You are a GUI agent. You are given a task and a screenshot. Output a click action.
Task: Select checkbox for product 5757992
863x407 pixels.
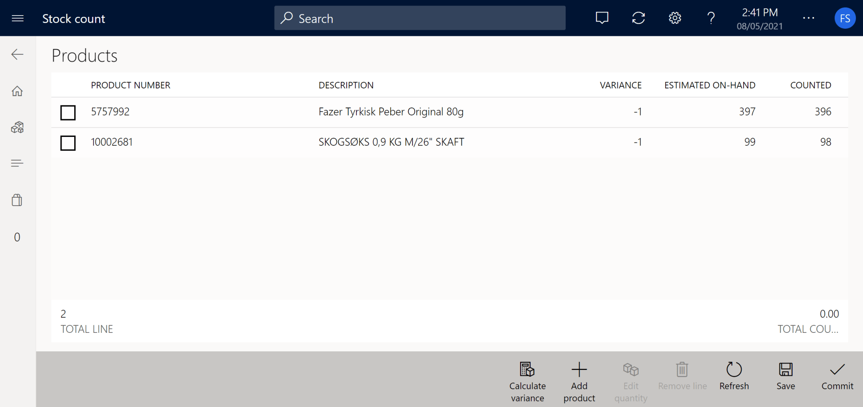click(x=68, y=112)
